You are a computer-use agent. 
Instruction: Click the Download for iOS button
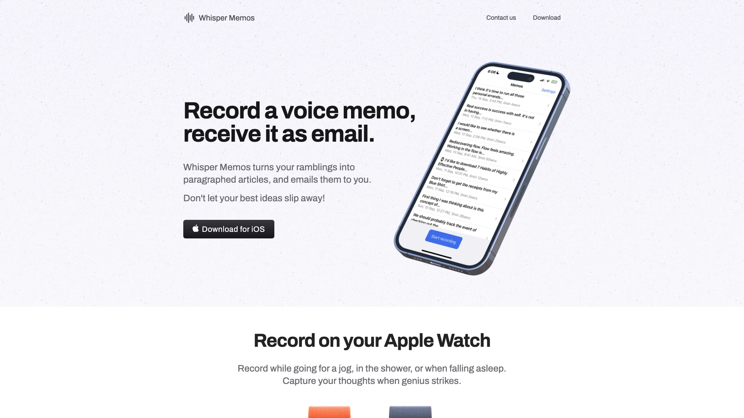click(228, 229)
